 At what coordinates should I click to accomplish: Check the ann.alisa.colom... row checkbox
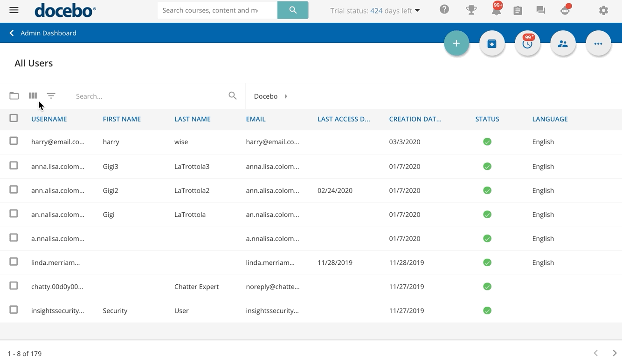14,189
